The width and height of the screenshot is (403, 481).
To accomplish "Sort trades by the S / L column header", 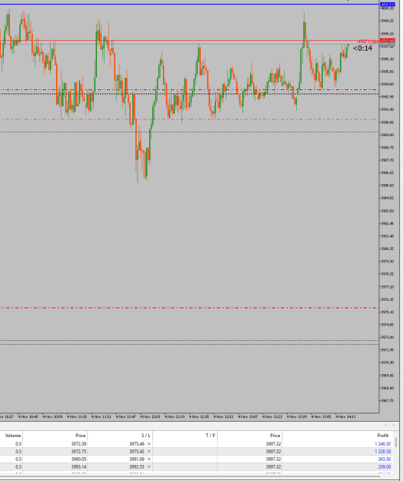I will click(146, 436).
